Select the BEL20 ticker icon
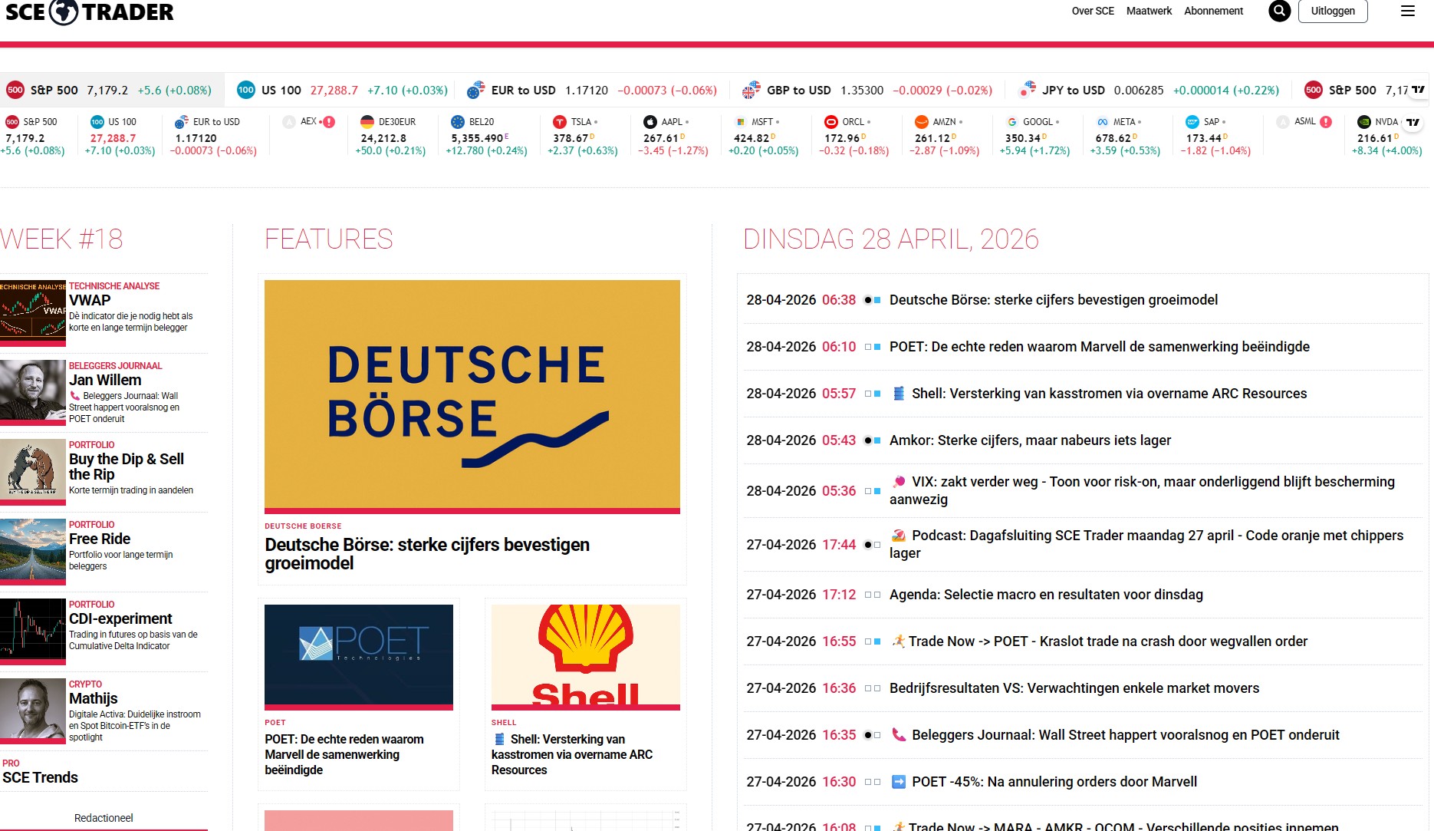 pos(458,121)
